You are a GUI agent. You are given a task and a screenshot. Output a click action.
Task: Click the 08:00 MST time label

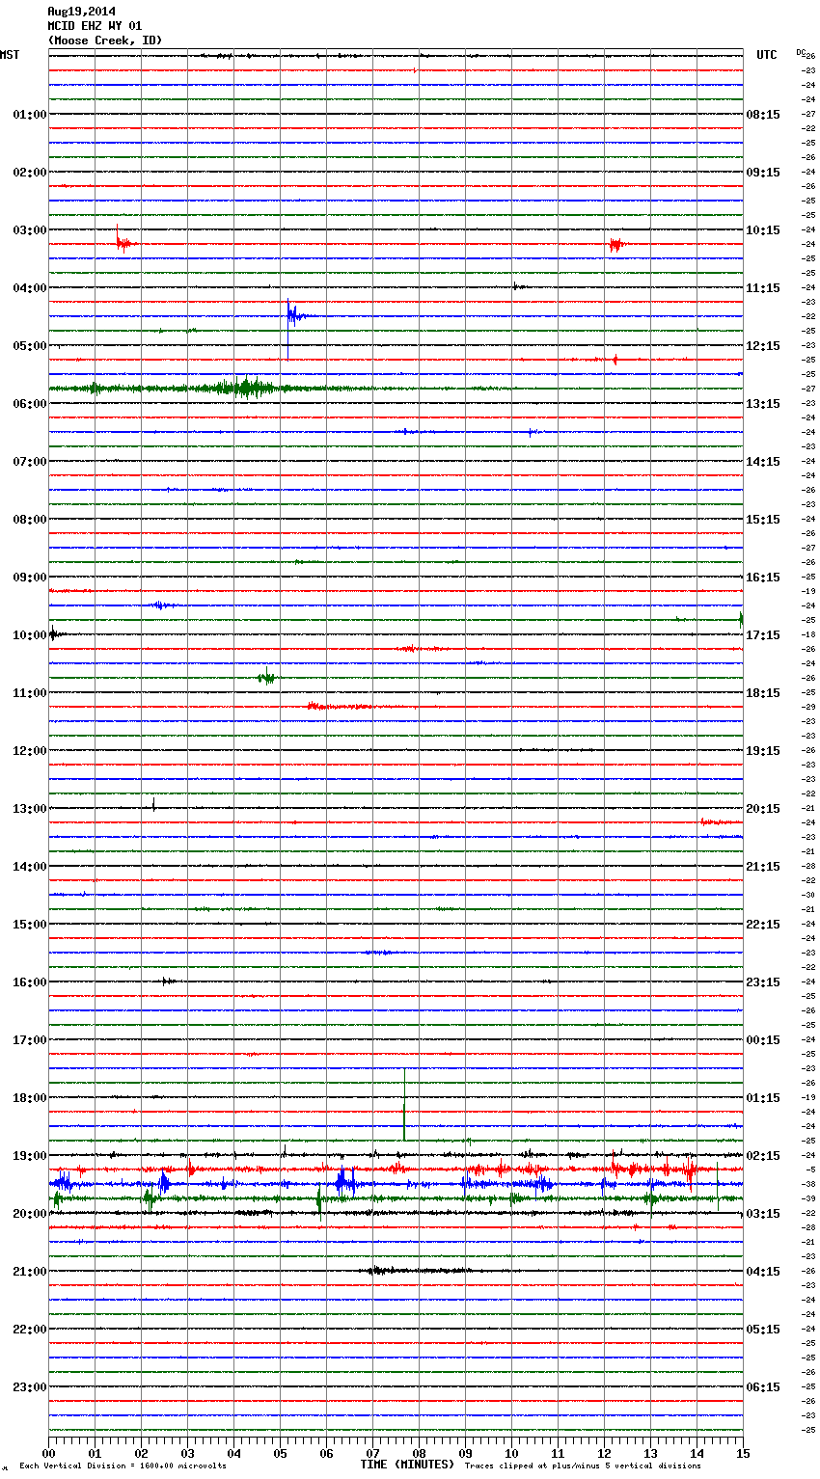[30, 520]
